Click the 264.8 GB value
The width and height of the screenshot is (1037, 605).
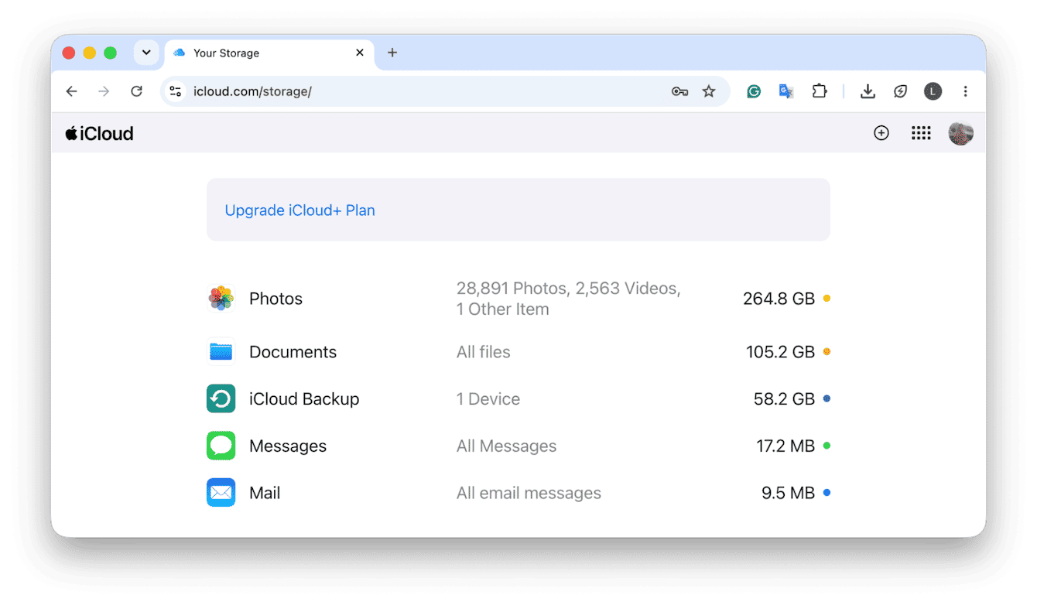point(779,299)
